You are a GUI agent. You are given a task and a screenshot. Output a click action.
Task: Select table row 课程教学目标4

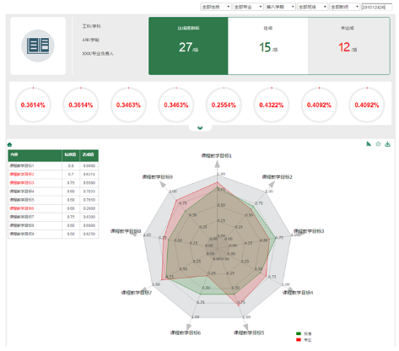coord(53,192)
